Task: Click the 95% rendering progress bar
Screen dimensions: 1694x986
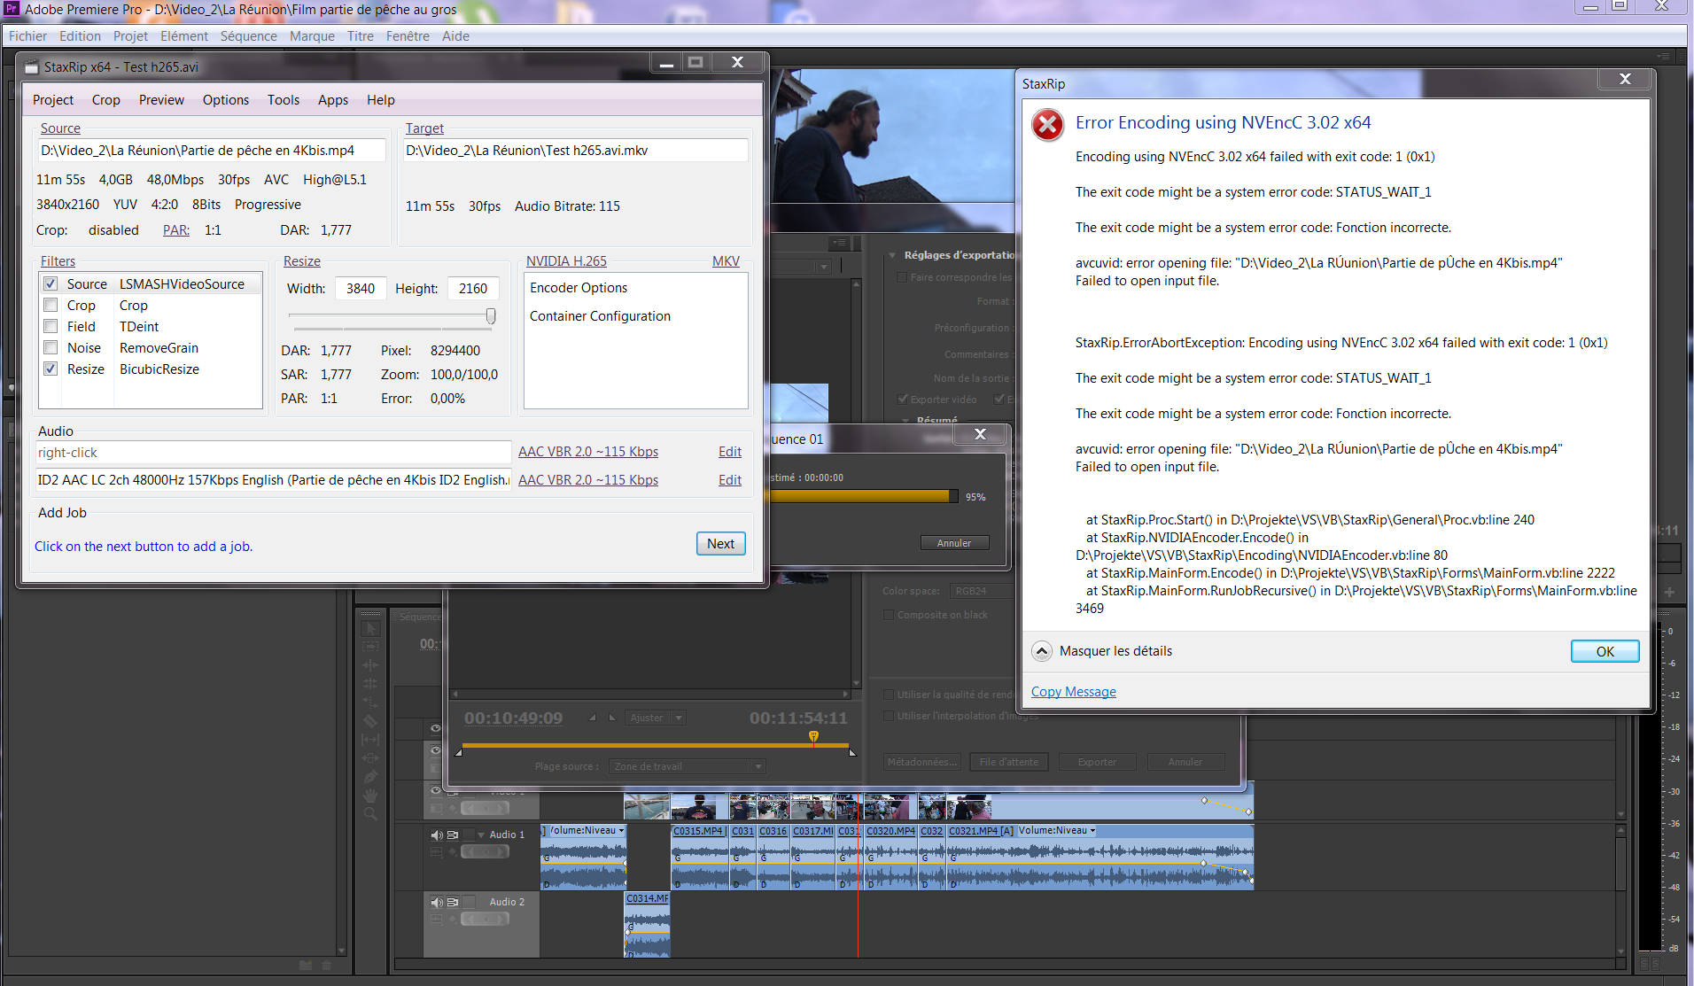Action: 865,496
